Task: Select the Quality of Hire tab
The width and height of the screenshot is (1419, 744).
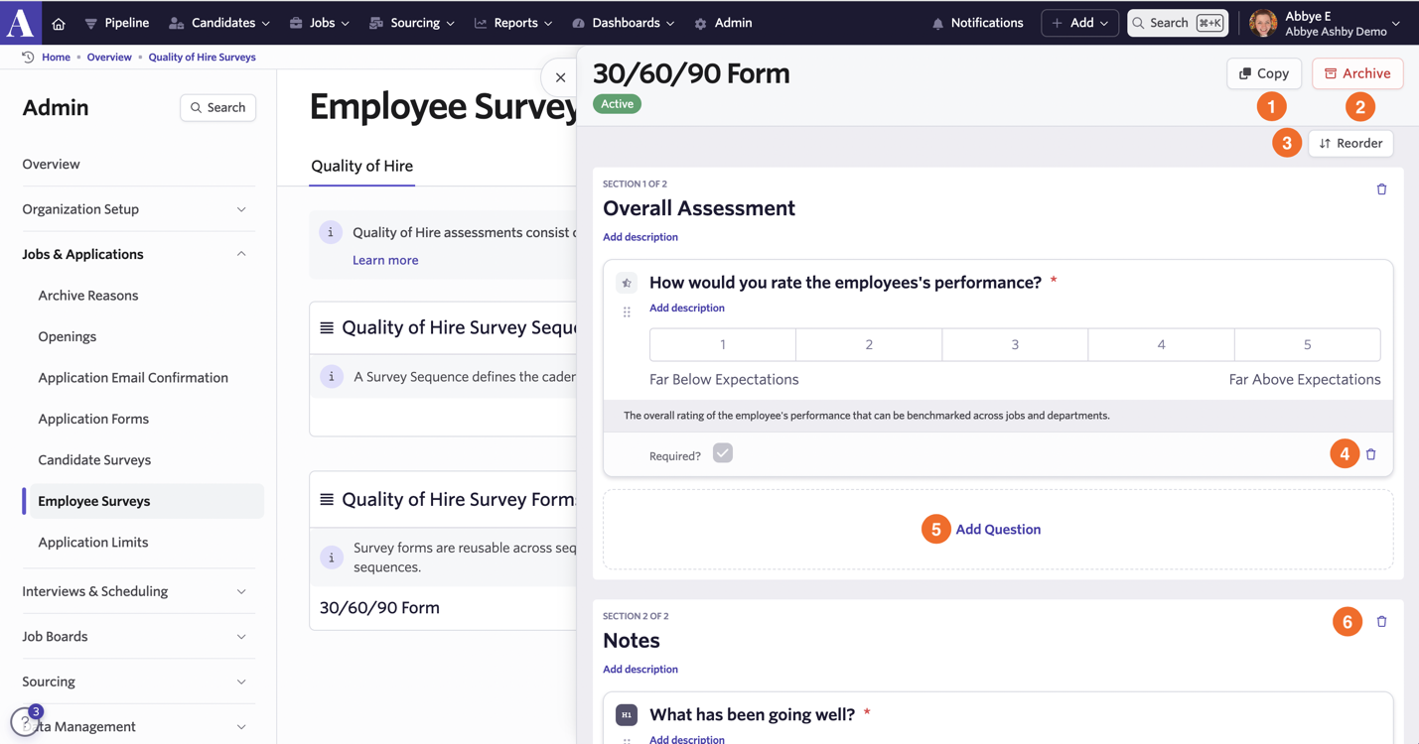Action: [361, 166]
